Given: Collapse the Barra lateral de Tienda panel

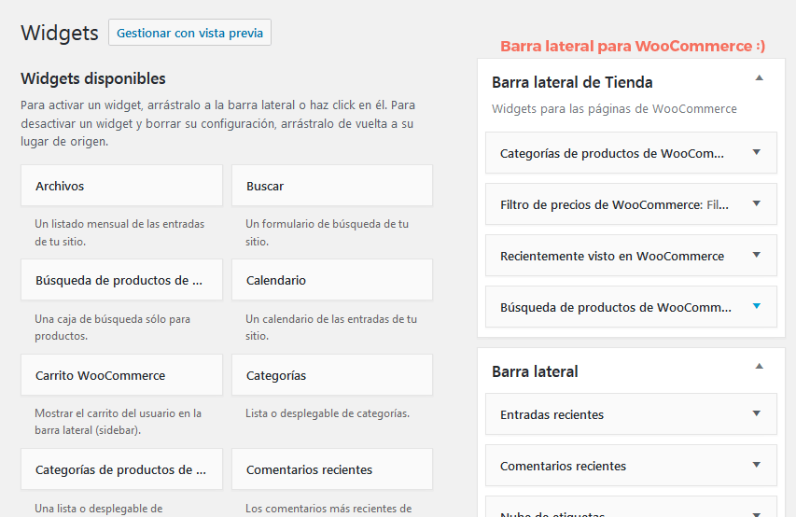Looking at the screenshot, I should 760,78.
